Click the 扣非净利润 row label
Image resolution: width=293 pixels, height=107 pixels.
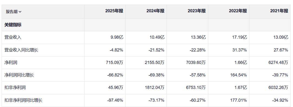click(x=15, y=87)
